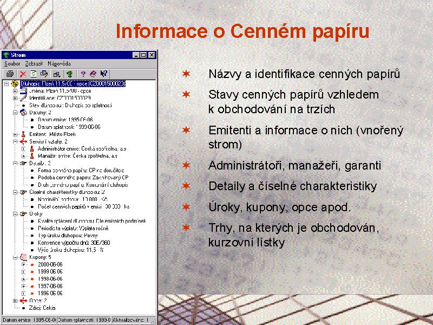Click the Aktualizováno status bar field
This screenshot has height=325, width=433.
click(x=130, y=320)
